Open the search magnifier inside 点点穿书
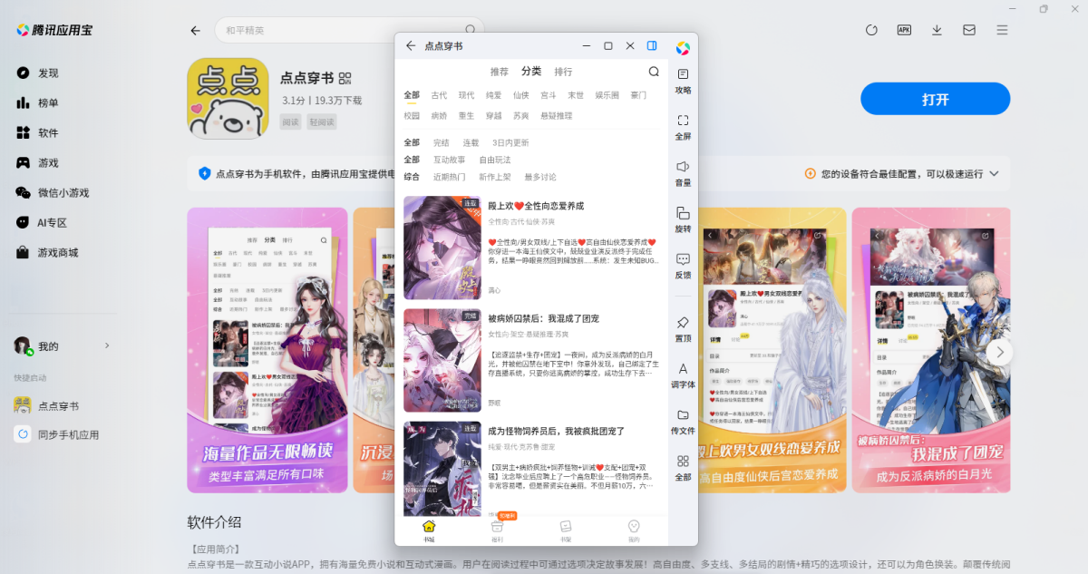This screenshot has height=574, width=1088. click(x=653, y=71)
